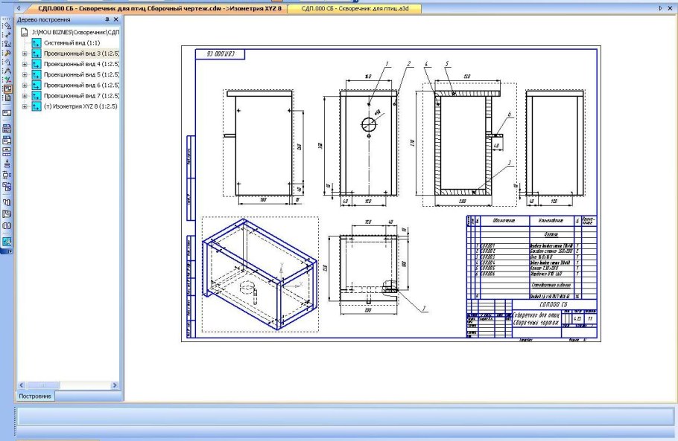Screen dimensions: 678x441
Task: Open the Построение tab at panel bottom
Action: pos(37,396)
